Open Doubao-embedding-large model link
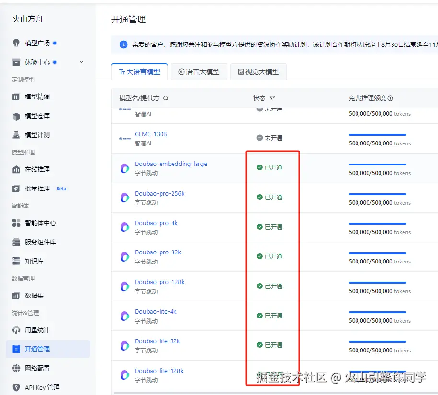 [171, 164]
